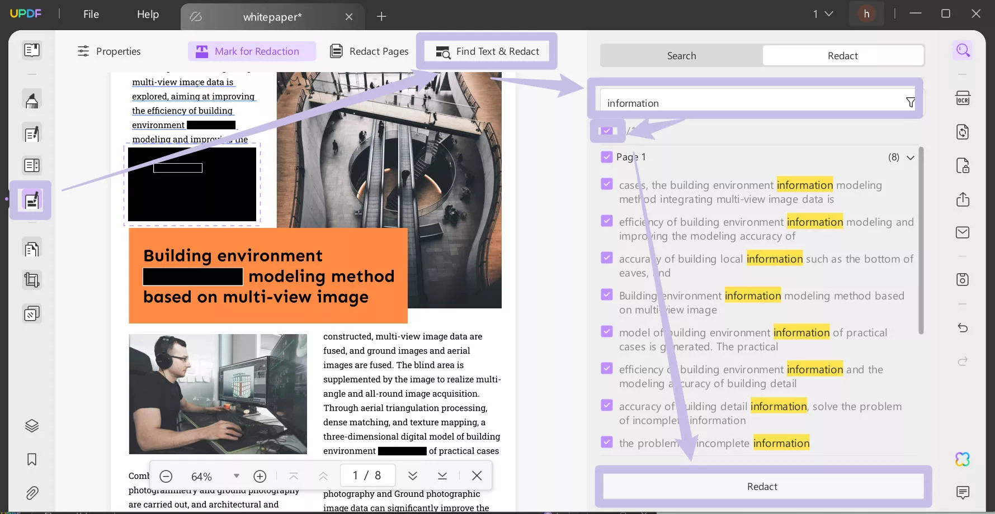Zoom out with the minus button
Image resolution: width=995 pixels, height=514 pixels.
pyautogui.click(x=166, y=476)
